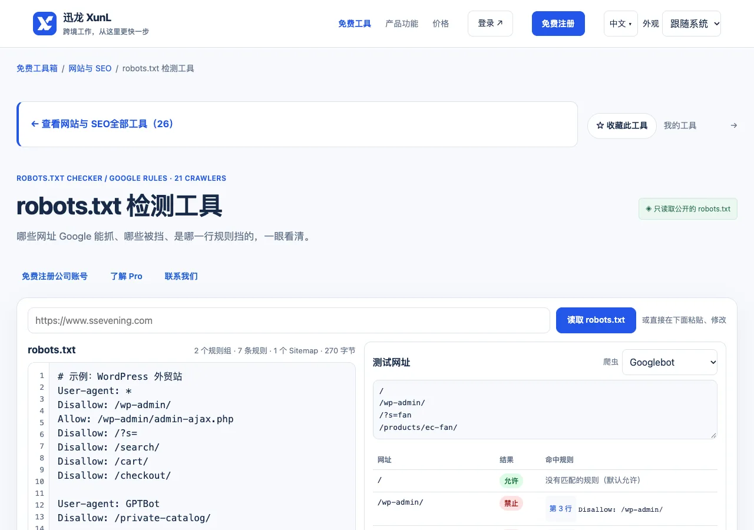Open the 我的工具 link
754x530 pixels.
[680, 125]
